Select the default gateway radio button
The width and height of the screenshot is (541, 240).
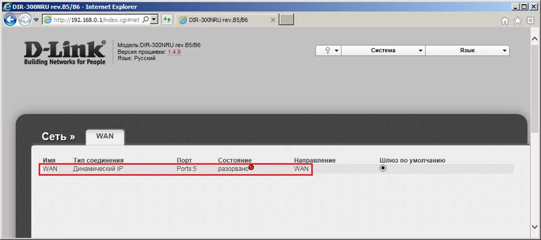click(383, 168)
